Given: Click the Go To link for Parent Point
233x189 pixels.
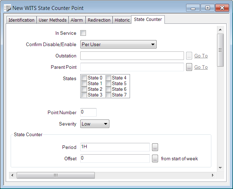Looking at the screenshot, I should (201, 67).
